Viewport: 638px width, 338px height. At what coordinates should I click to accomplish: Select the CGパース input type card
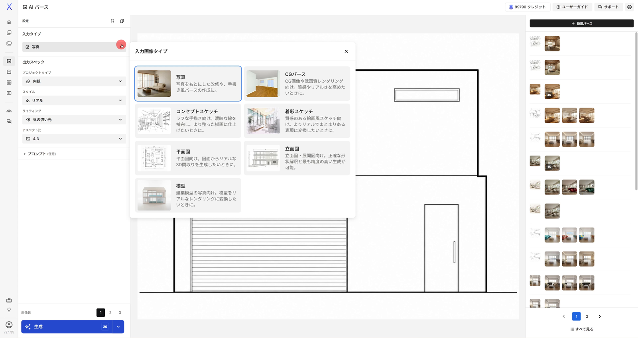coord(297,84)
